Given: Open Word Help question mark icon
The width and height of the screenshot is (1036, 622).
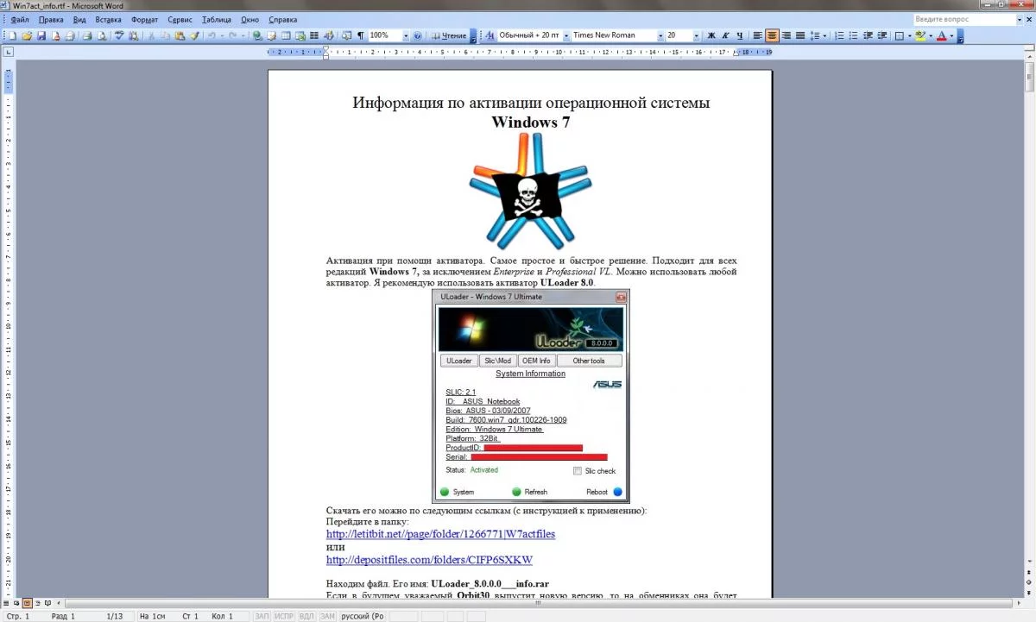Looking at the screenshot, I should pyautogui.click(x=417, y=35).
